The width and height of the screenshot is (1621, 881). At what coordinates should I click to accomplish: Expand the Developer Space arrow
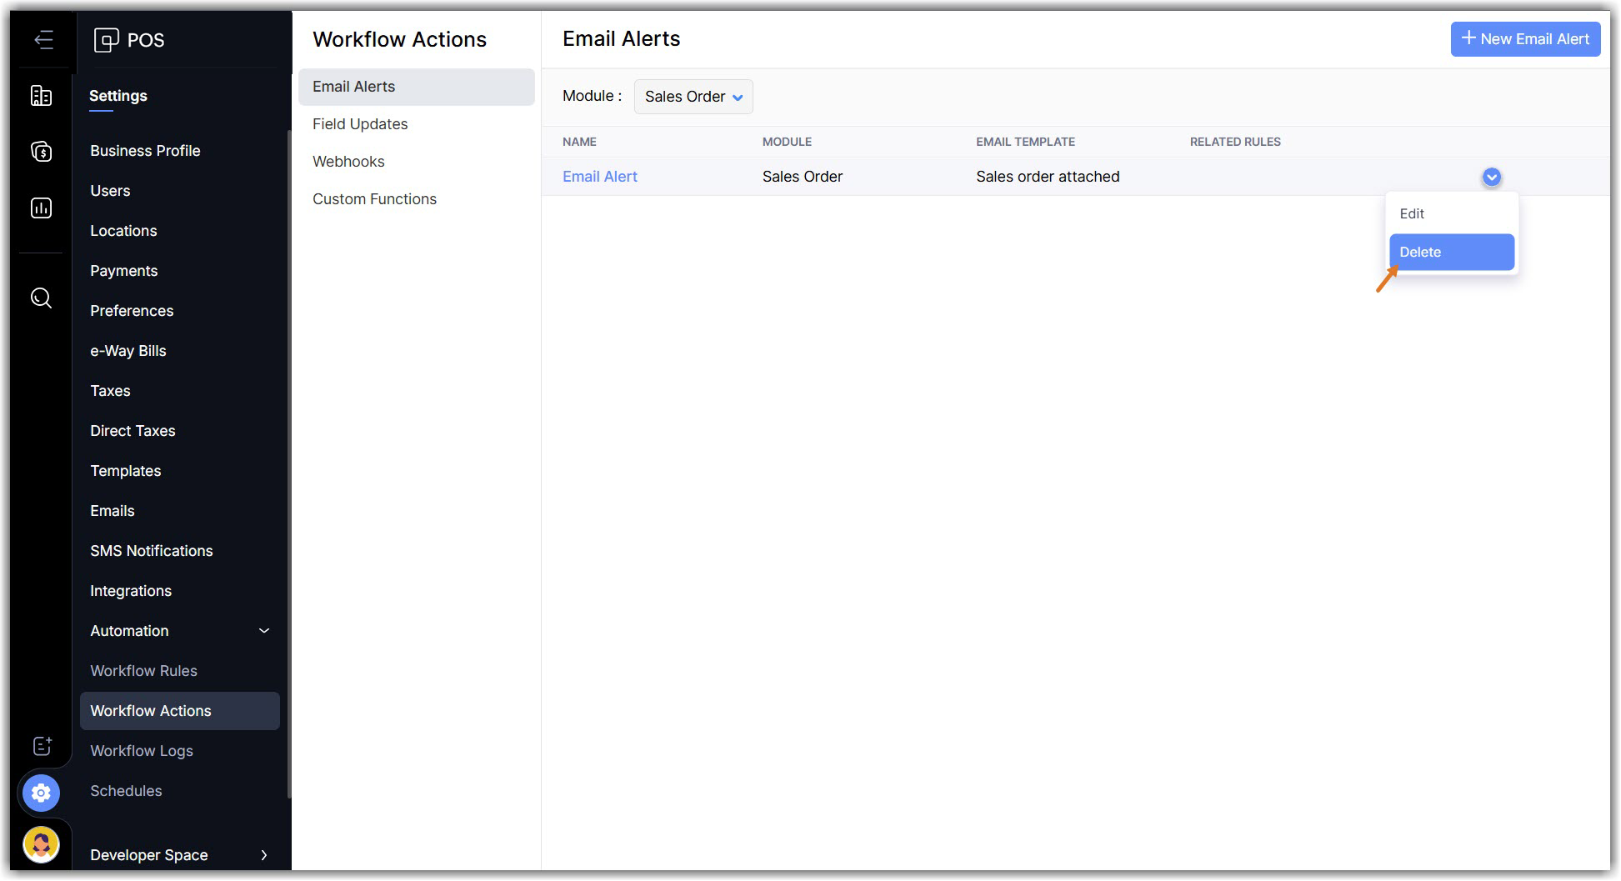tap(264, 855)
